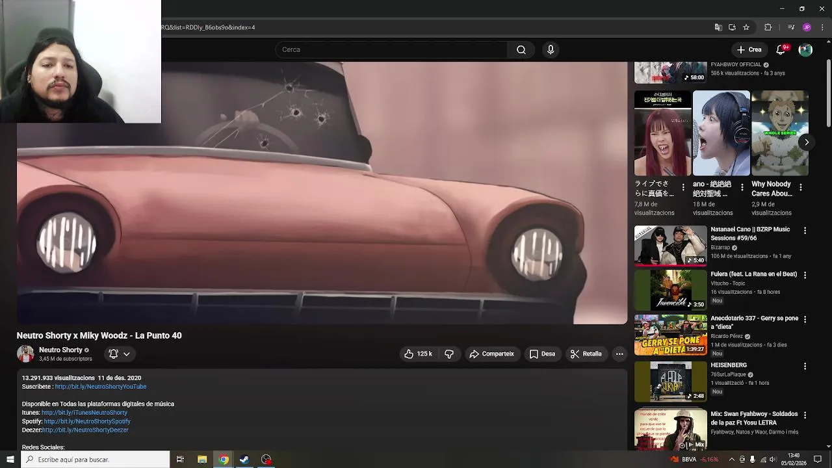Image resolution: width=832 pixels, height=468 pixels.
Task: Open File Explorer from taskbar
Action: [x=202, y=460]
